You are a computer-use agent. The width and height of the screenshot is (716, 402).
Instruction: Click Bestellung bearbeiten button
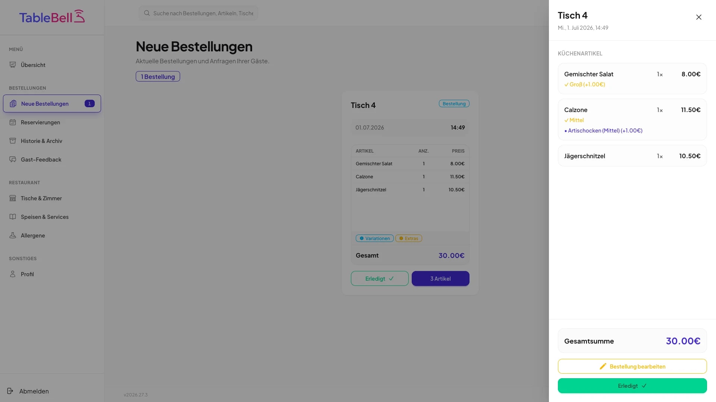[632, 366]
